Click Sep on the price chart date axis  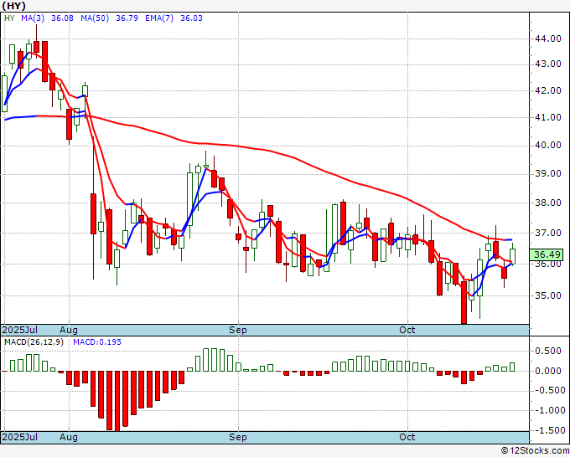(x=238, y=330)
